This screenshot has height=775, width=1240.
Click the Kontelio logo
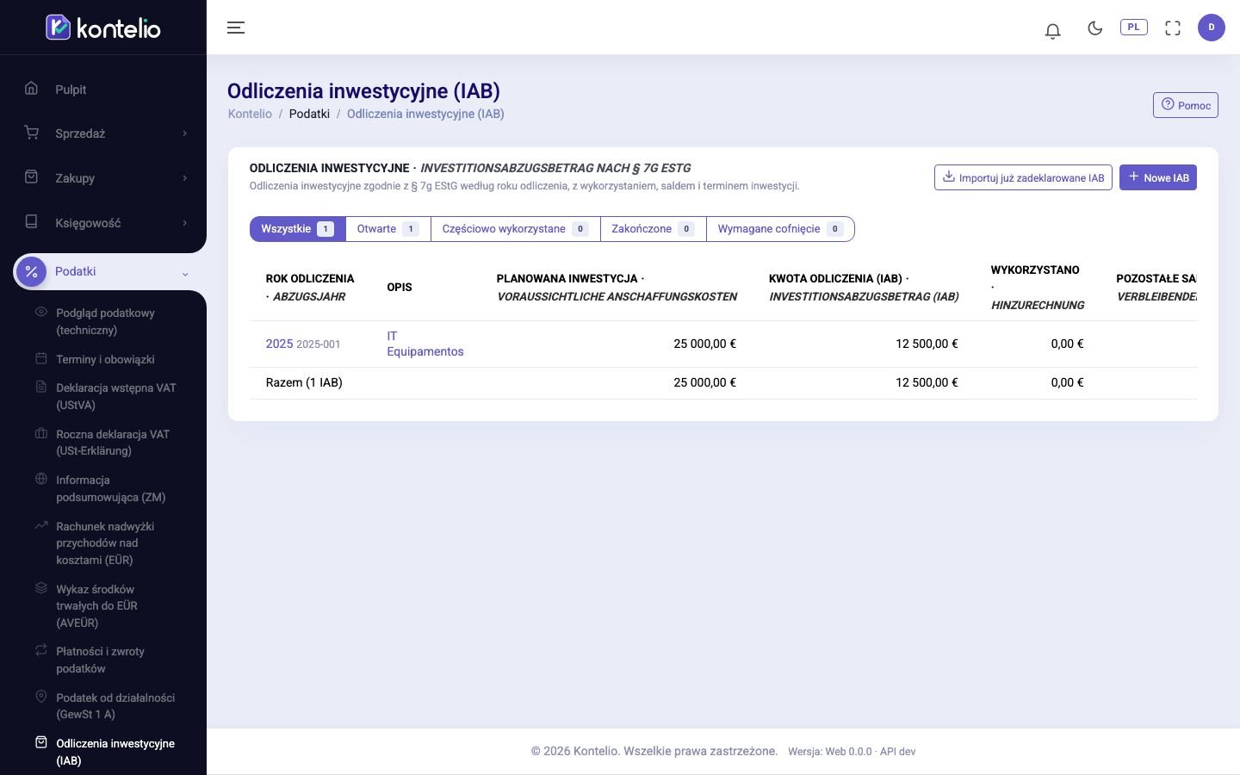coord(103,28)
